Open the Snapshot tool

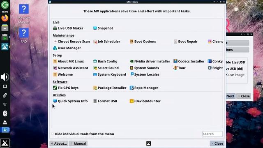103,28
